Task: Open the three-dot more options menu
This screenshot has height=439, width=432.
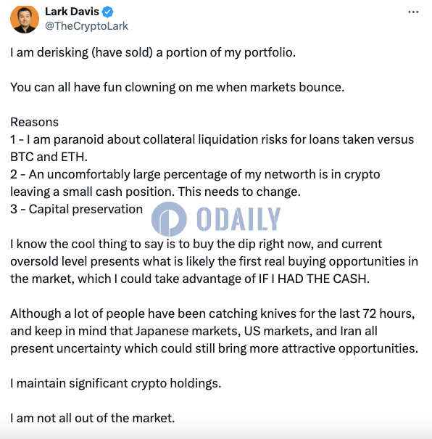Action: pos(413,12)
